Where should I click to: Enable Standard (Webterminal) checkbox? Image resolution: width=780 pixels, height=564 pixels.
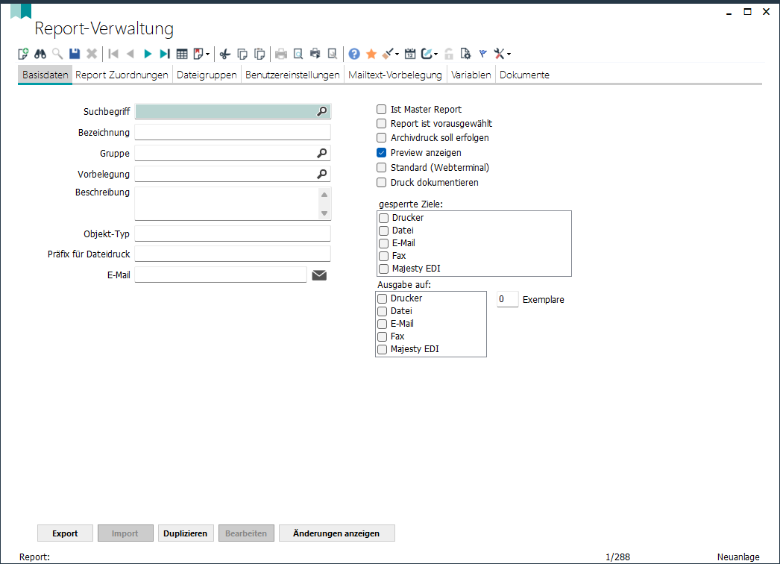(382, 168)
